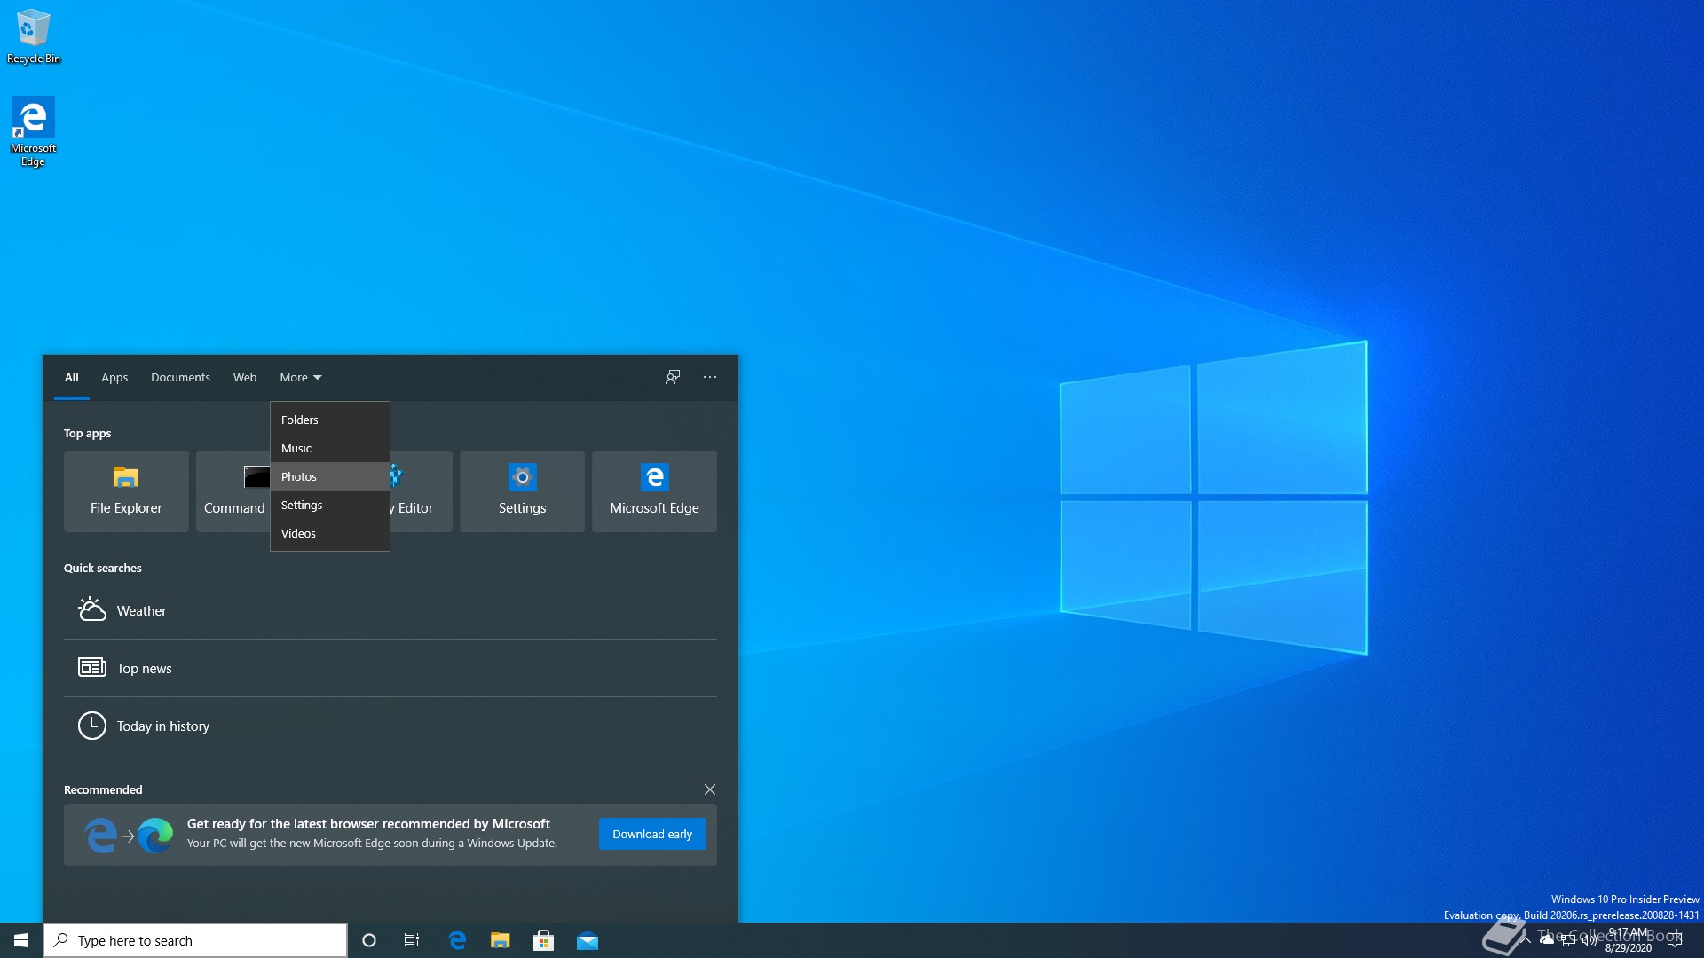Open Task View on the taskbar
Viewport: 1704px width, 958px height.
(412, 940)
